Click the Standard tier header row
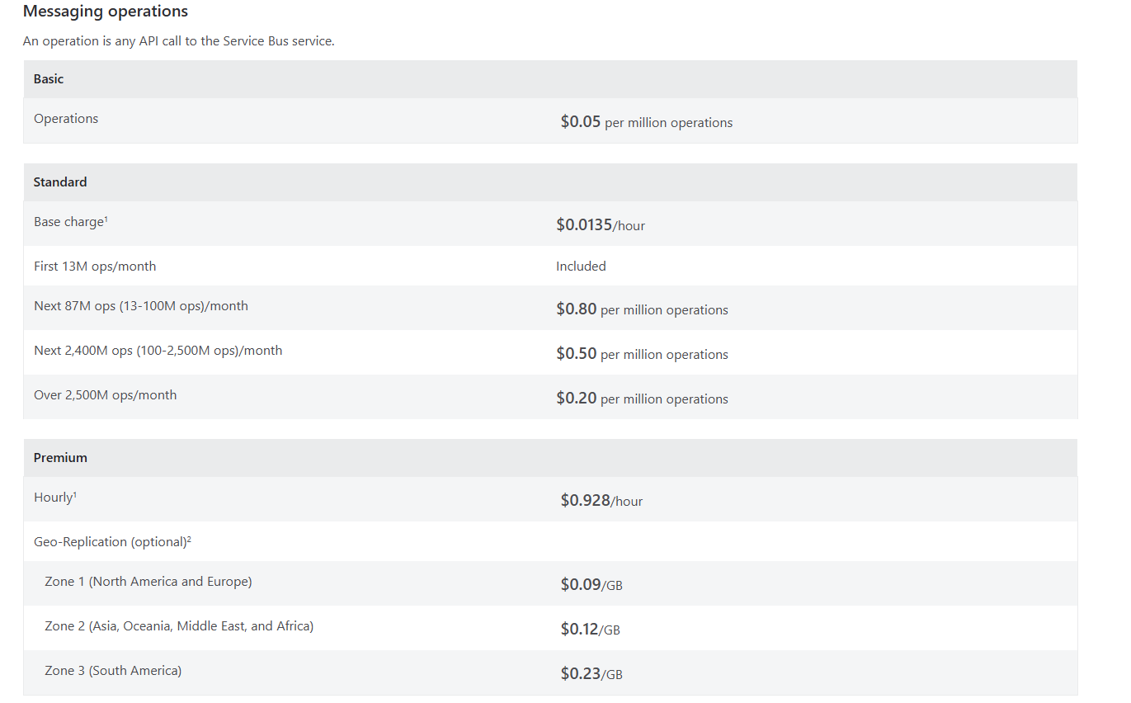The image size is (1131, 703). click(x=60, y=182)
